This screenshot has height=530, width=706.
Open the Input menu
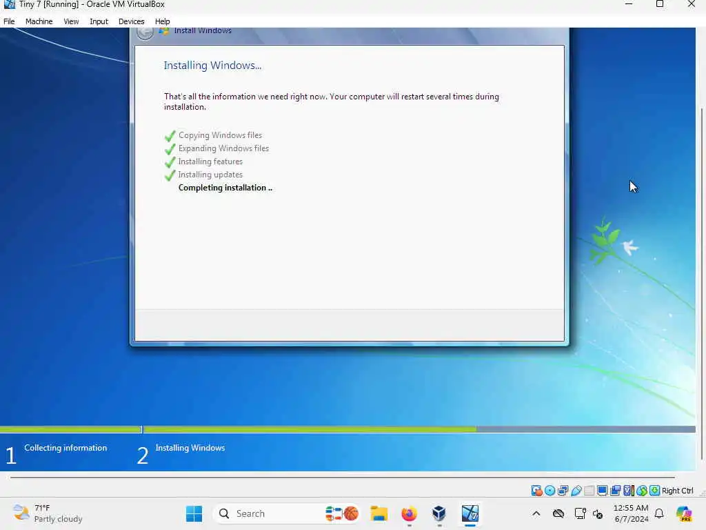point(99,21)
